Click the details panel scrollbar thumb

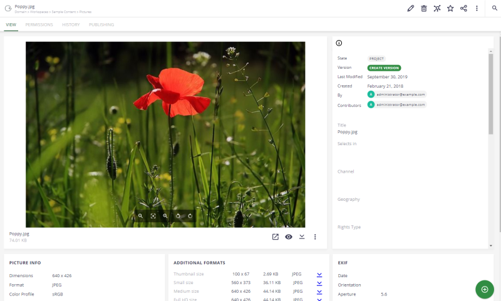[491, 94]
